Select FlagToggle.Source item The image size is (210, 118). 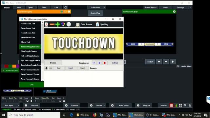pos(30,51)
